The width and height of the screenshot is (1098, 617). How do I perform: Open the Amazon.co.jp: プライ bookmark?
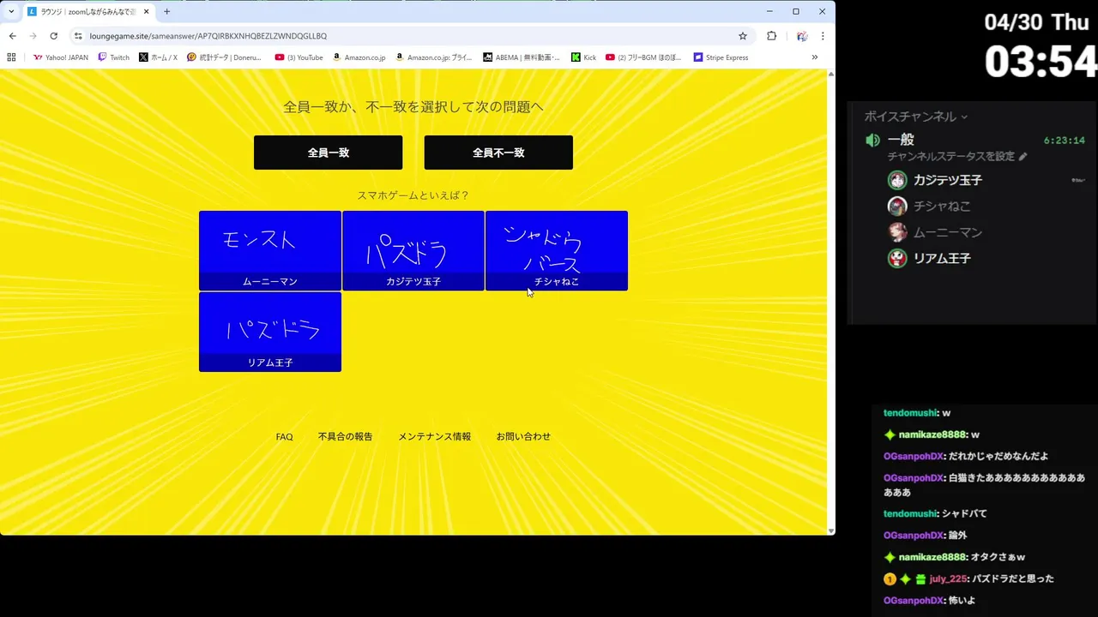point(433,57)
